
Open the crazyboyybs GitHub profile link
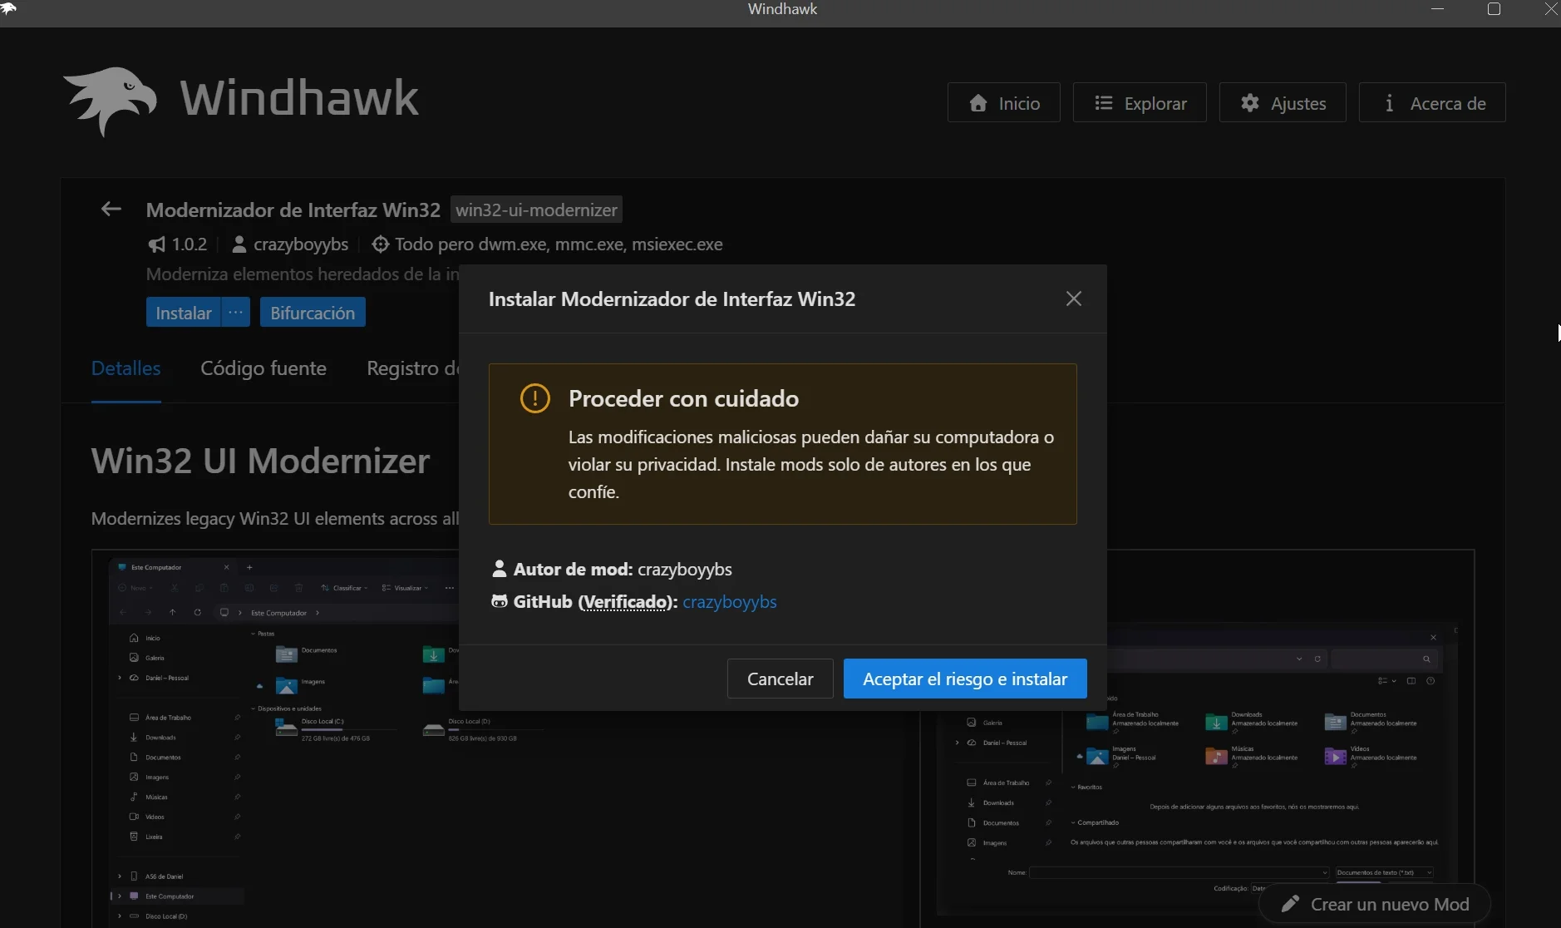730,601
